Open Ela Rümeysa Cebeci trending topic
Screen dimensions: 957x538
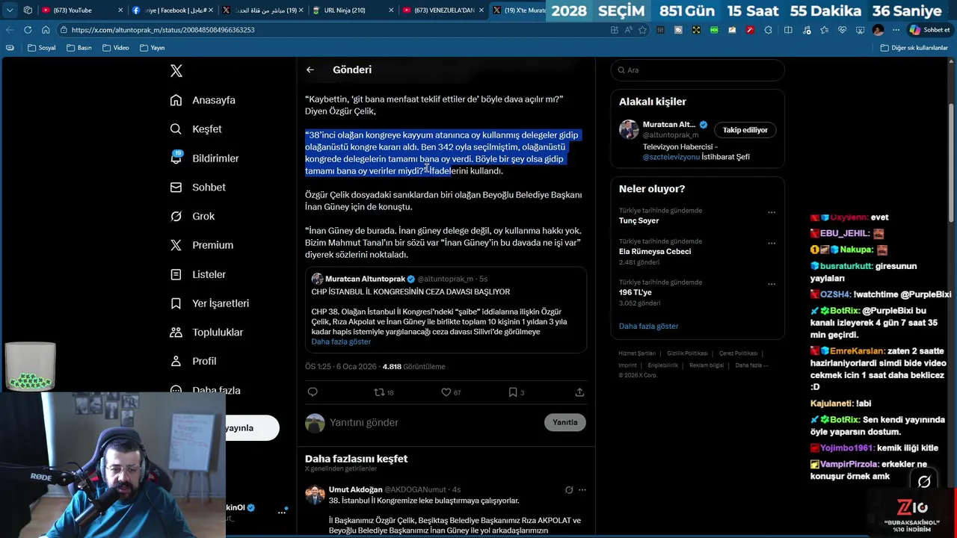[655, 252]
